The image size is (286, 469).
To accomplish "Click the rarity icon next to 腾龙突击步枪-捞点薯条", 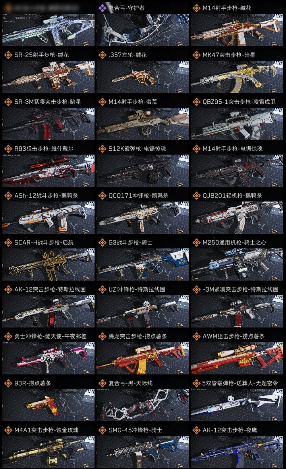I will (x=102, y=336).
